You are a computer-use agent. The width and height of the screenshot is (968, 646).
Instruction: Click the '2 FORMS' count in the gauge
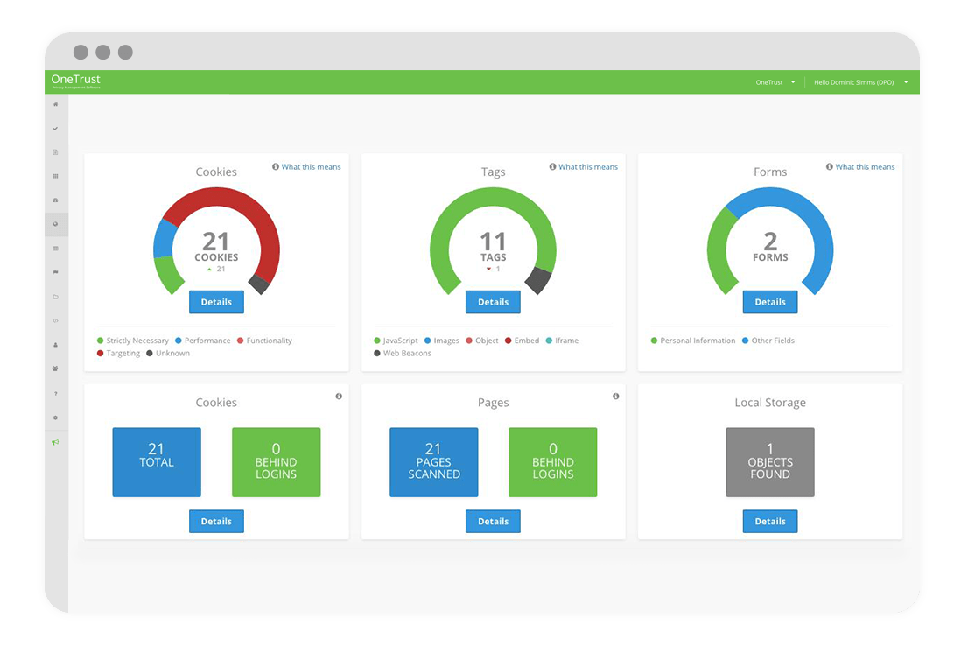pos(770,247)
